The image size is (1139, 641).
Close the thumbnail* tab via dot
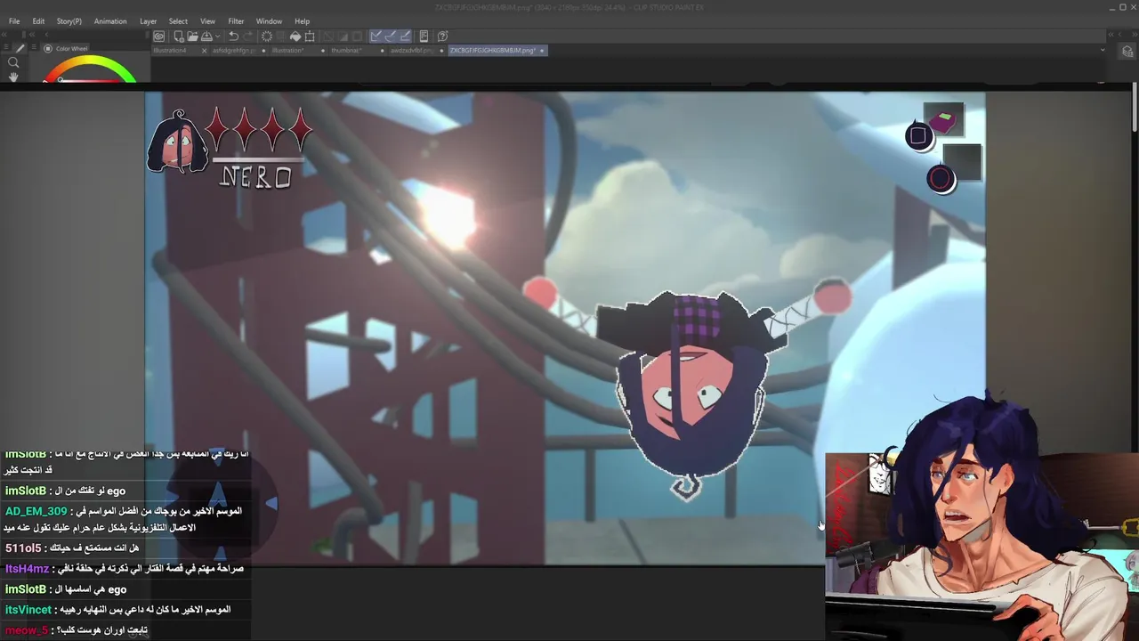(382, 51)
